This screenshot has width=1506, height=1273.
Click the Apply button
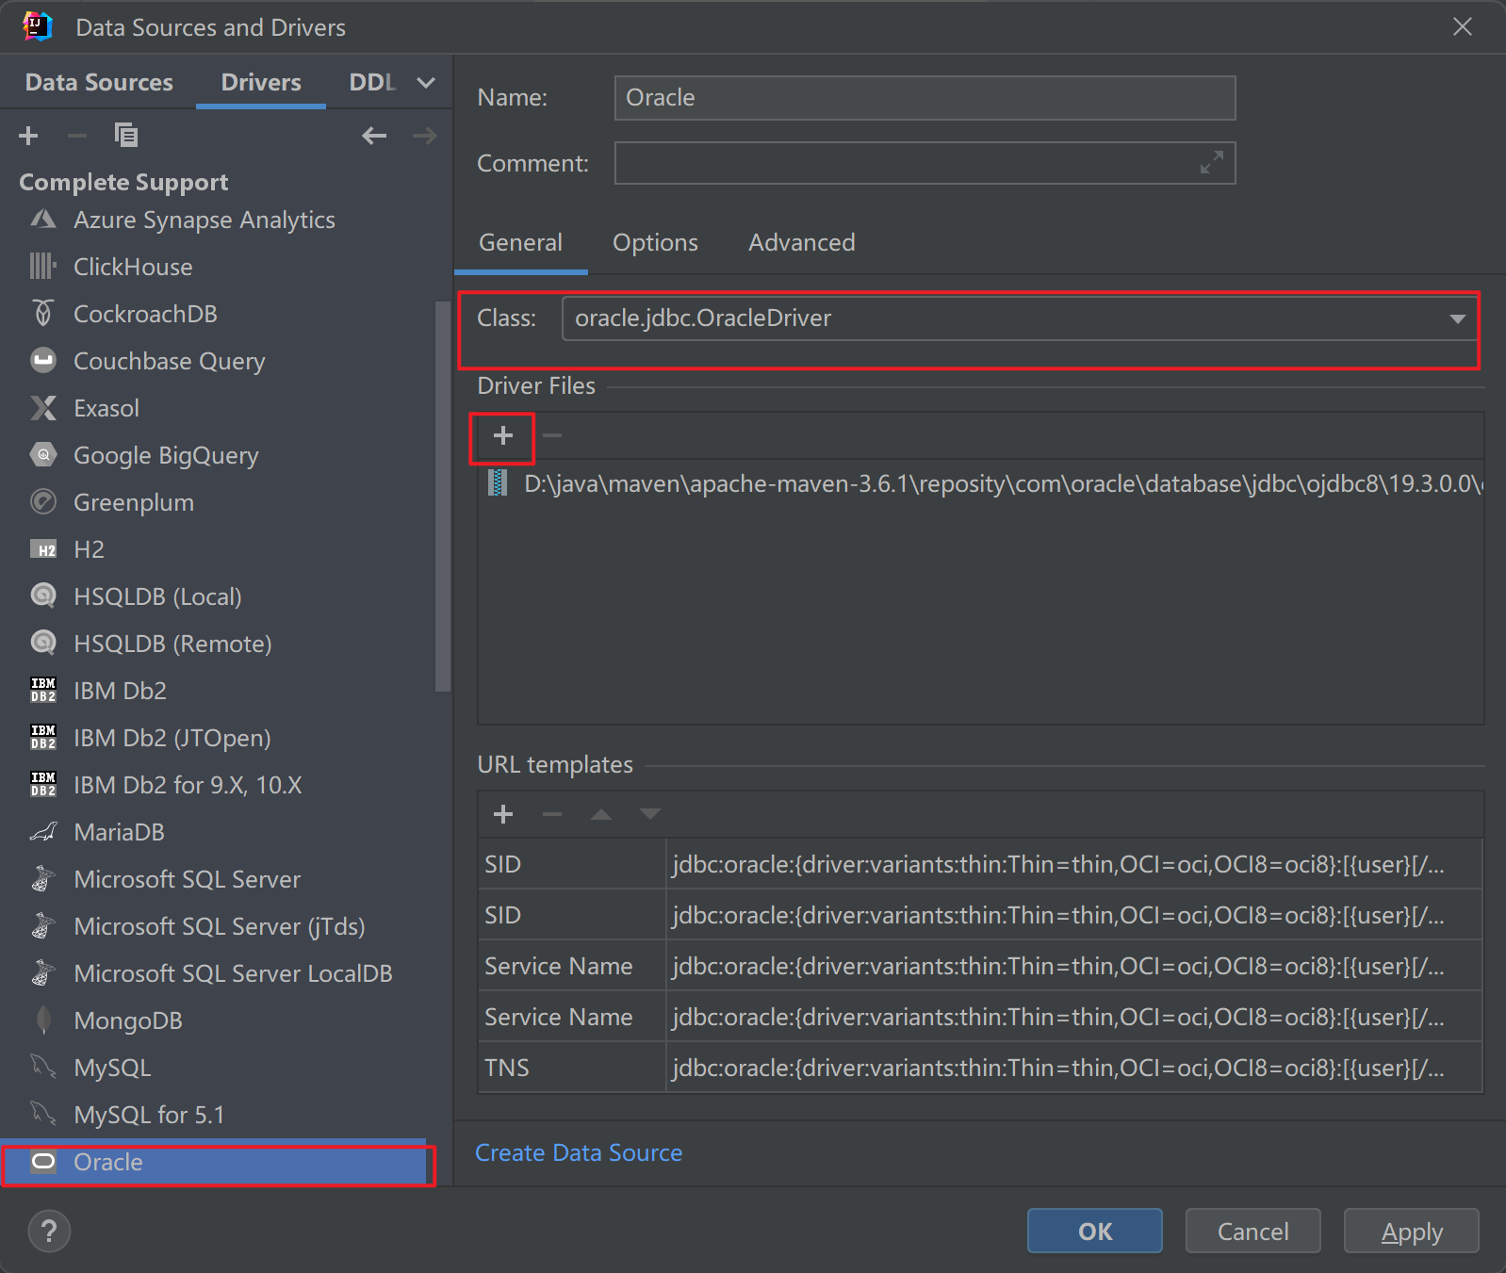1411,1231
